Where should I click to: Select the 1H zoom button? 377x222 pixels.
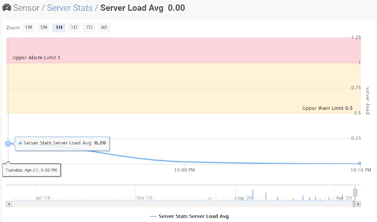[x=59, y=27]
